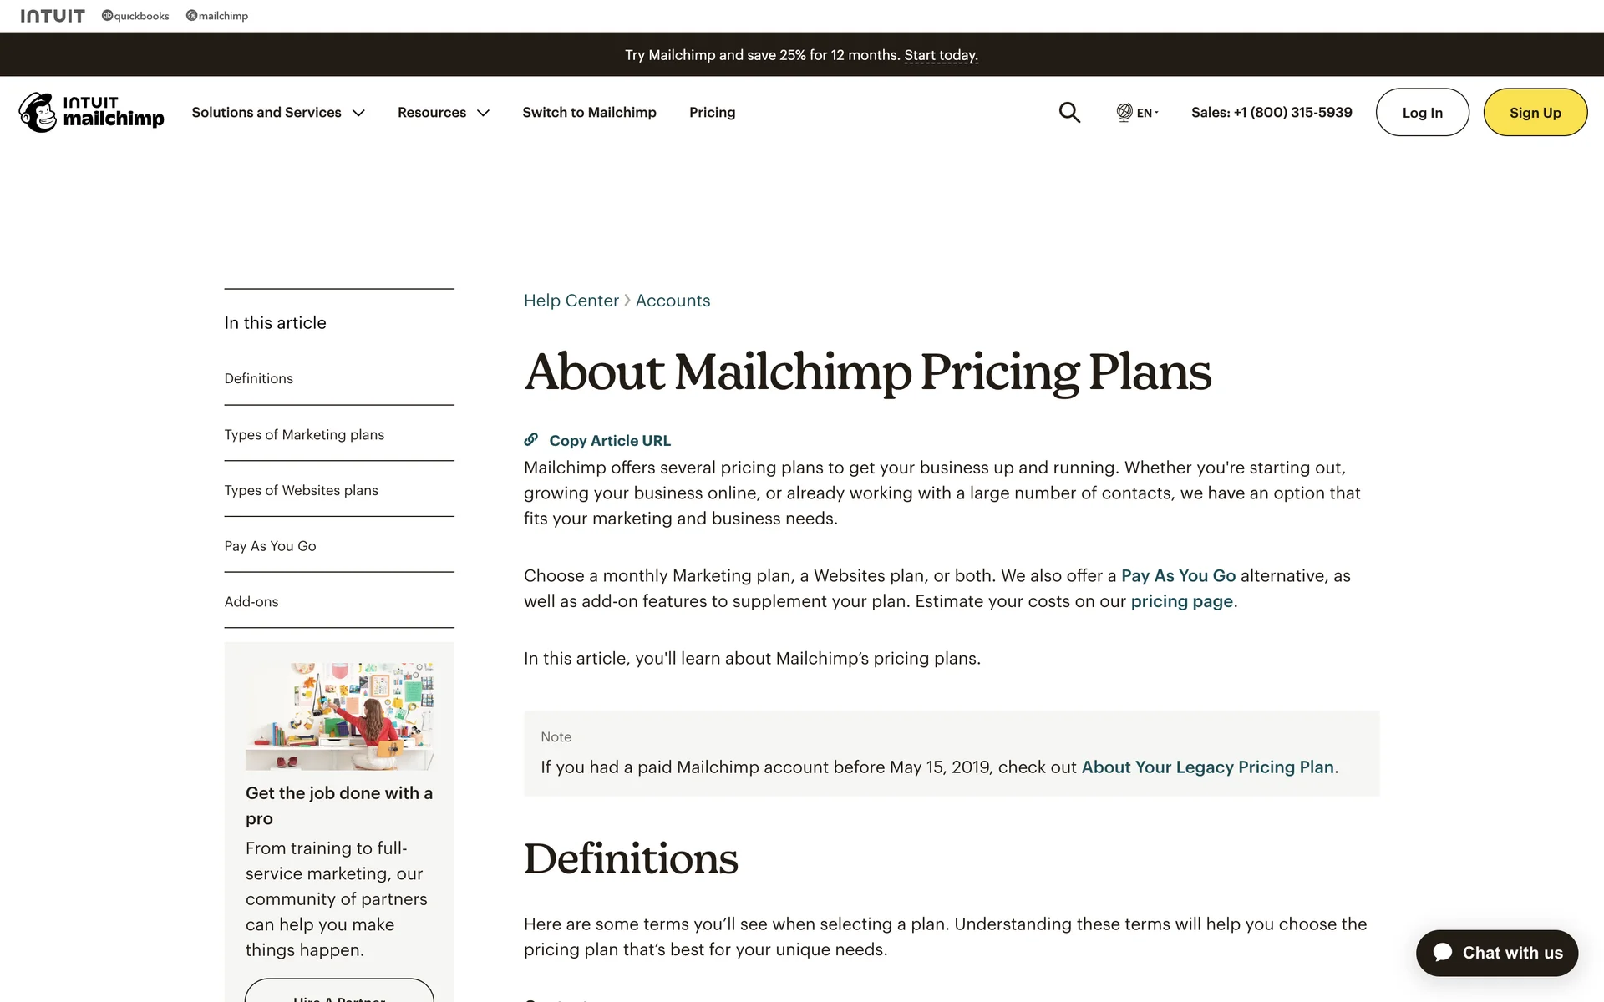The width and height of the screenshot is (1604, 1002).
Task: Expand the Resources dropdown
Action: point(443,112)
